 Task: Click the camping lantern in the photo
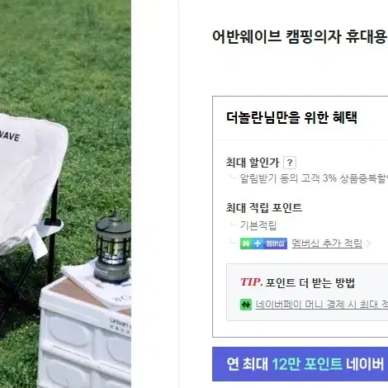click(x=112, y=249)
